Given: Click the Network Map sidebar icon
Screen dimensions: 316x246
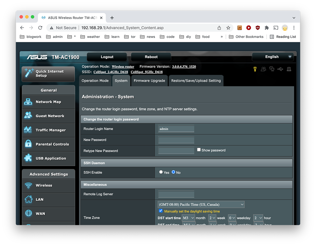Looking at the screenshot, I should pyautogui.click(x=28, y=102).
